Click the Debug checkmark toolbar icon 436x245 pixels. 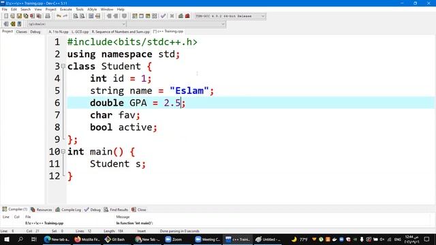pyautogui.click(x=163, y=16)
